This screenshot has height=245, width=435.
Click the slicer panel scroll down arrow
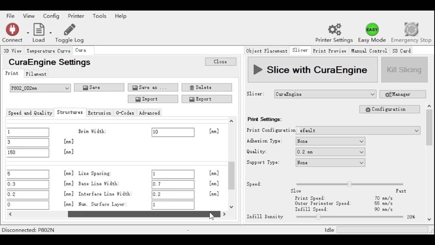point(429,219)
